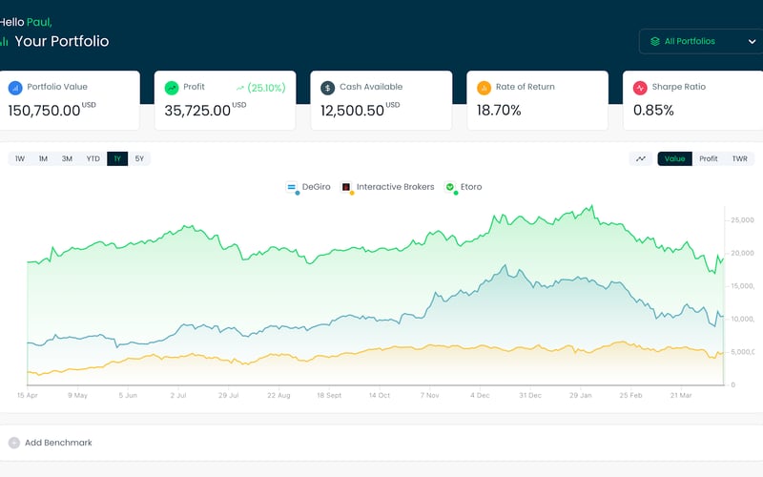Select the 3M time range

coord(67,158)
